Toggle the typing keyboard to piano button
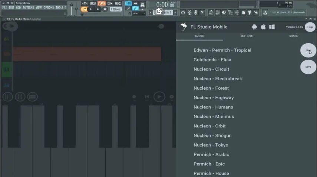The width and height of the screenshot is (317, 177). click(x=128, y=3)
